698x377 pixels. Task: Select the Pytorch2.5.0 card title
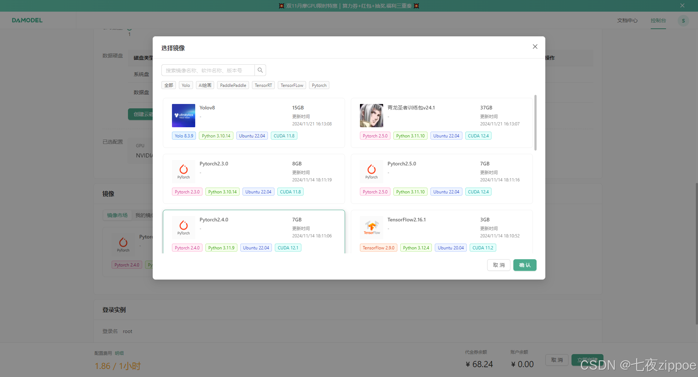(402, 164)
